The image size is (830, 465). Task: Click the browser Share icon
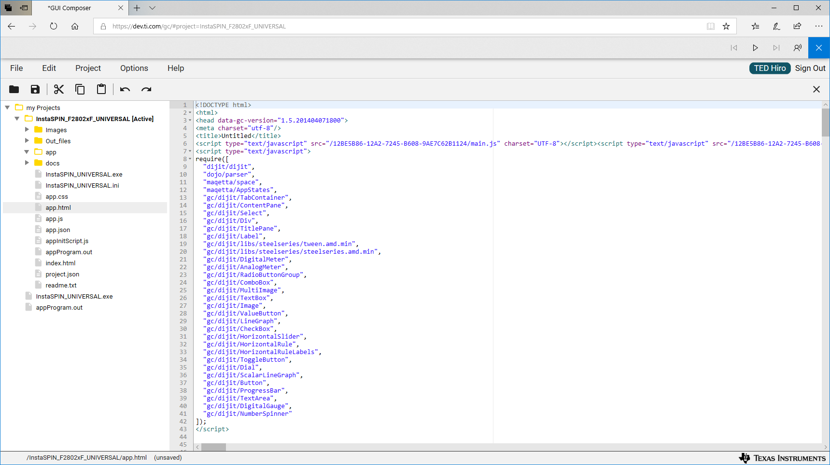tap(797, 27)
